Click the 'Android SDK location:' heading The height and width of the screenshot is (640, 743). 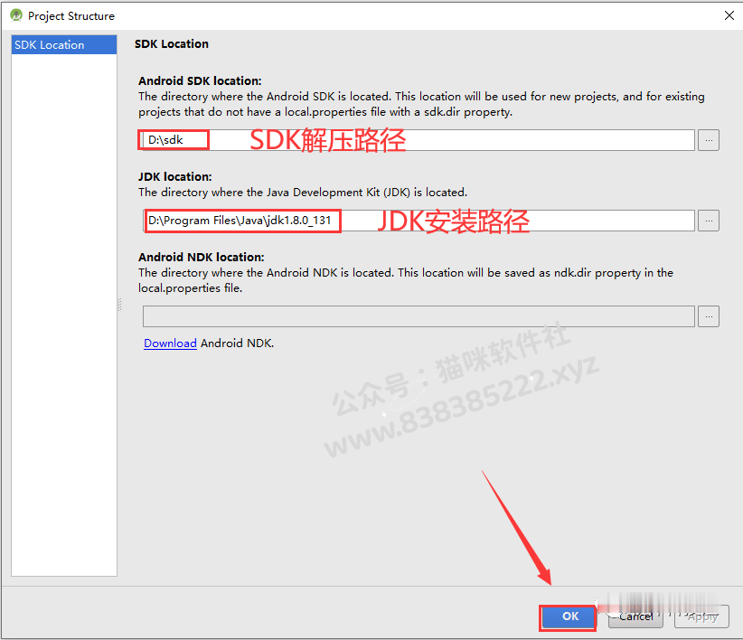pyautogui.click(x=200, y=81)
